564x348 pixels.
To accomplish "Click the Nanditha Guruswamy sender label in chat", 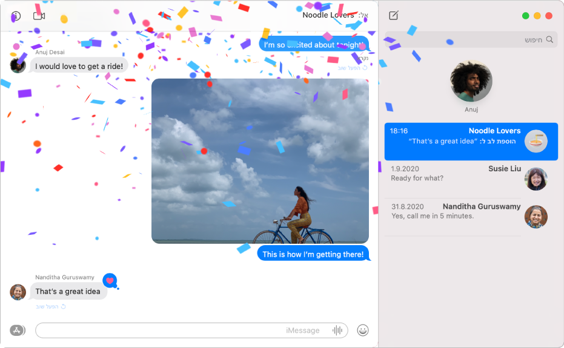I will point(65,277).
